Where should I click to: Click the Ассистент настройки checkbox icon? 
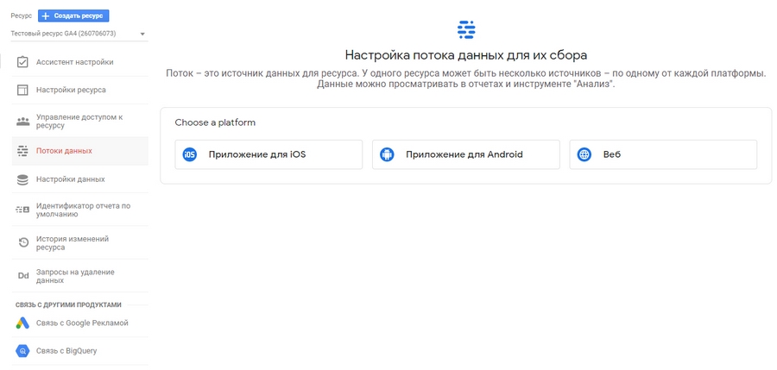[22, 62]
